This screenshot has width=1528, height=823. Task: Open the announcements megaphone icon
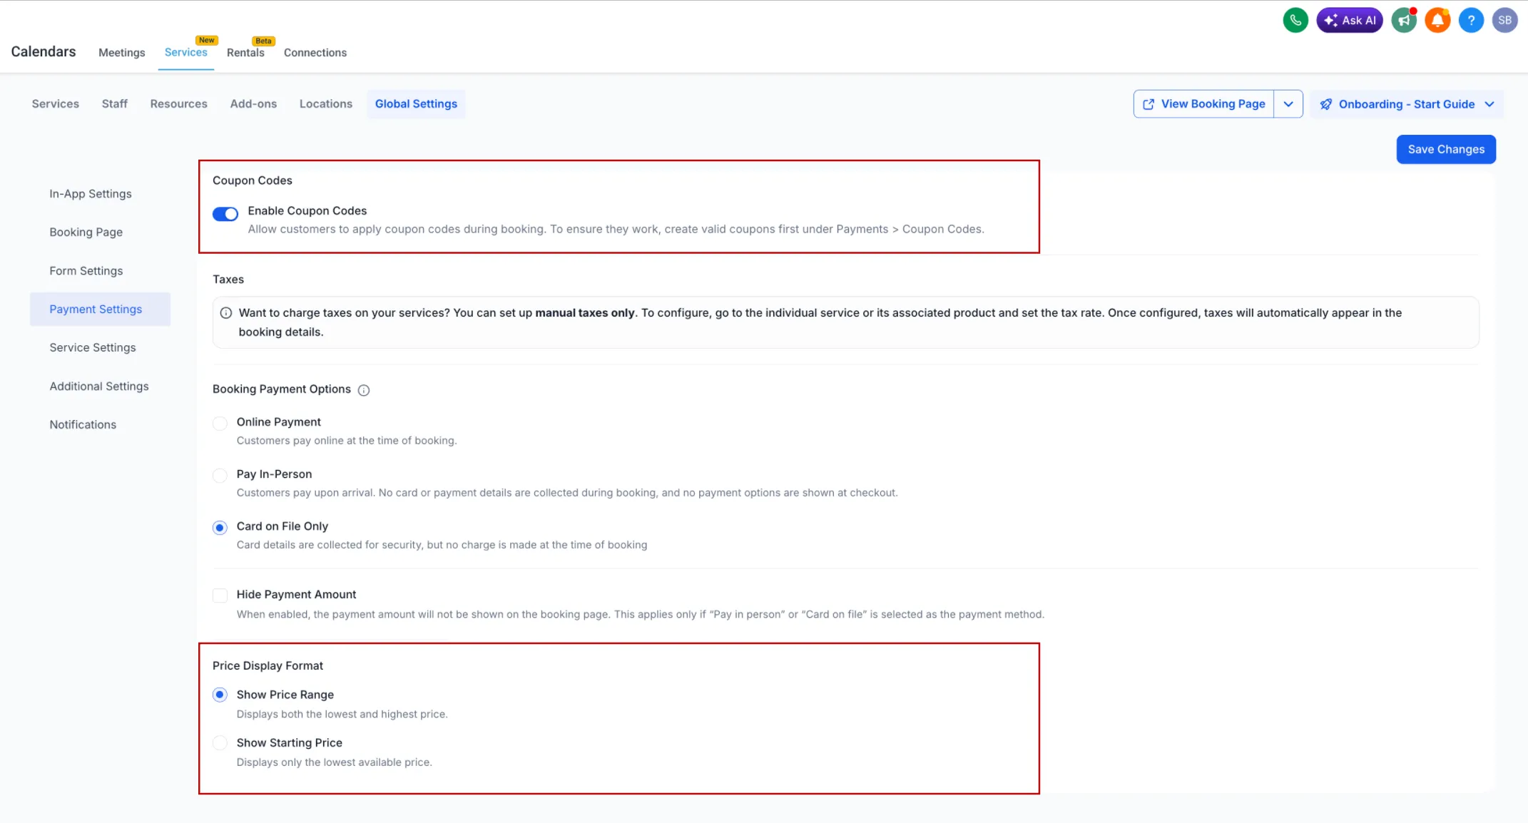1403,19
